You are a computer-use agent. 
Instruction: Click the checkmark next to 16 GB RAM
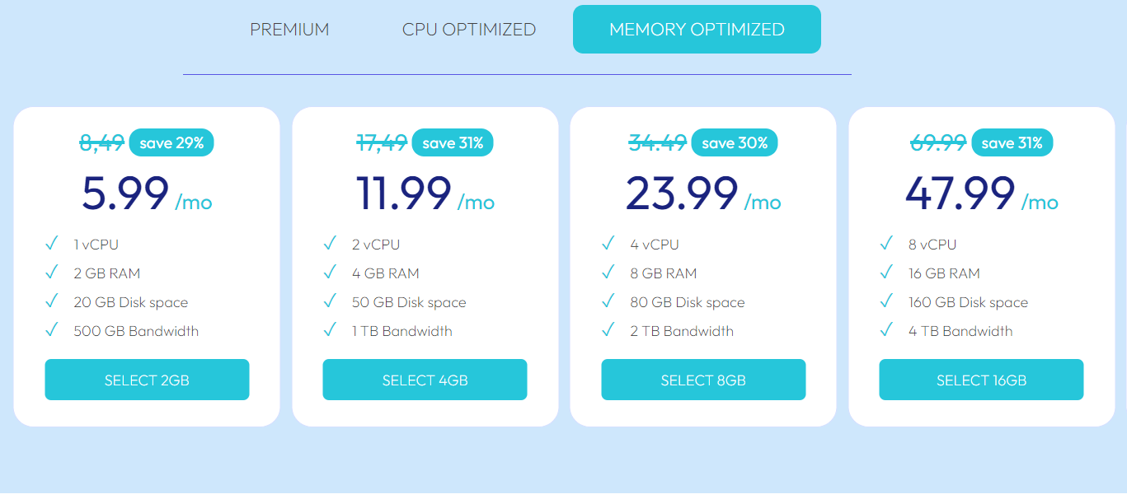[x=886, y=272]
